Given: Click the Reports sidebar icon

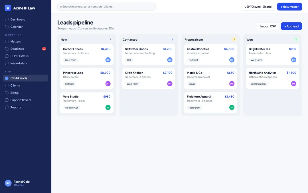Looking at the screenshot, I should [x=7, y=107].
